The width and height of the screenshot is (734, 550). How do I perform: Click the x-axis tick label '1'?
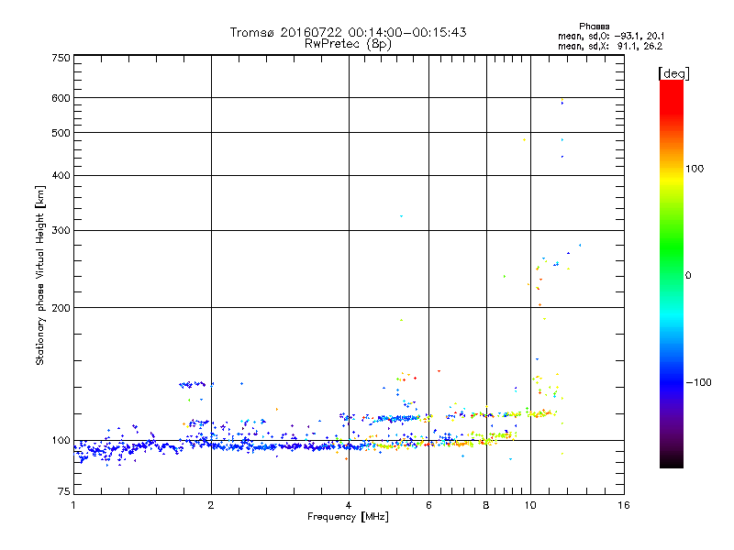coord(73,505)
